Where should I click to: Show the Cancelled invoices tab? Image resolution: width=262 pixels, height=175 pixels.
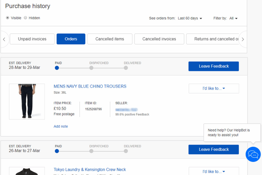159,39
